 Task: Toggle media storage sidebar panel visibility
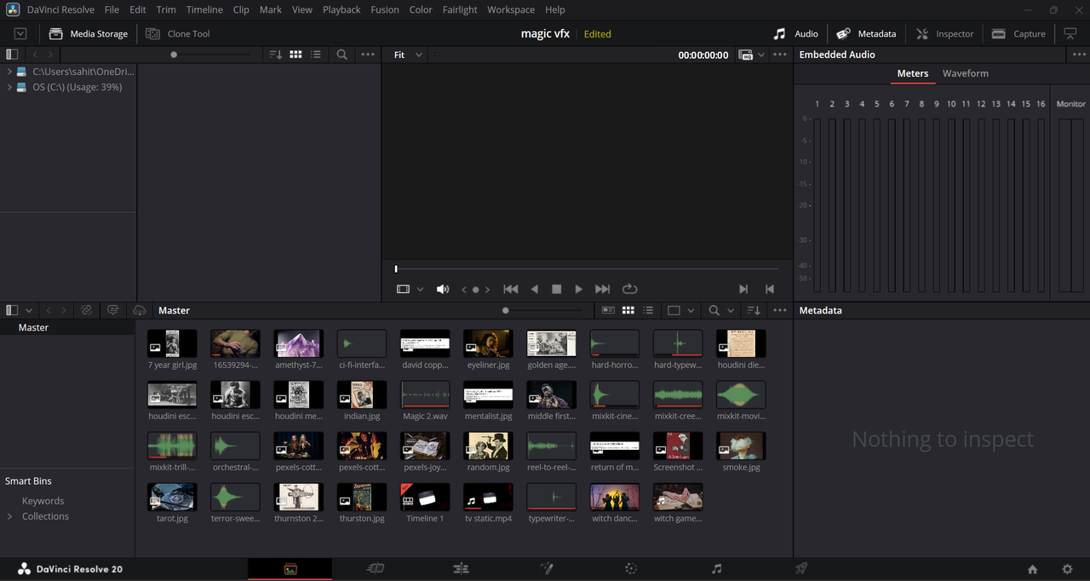12,55
